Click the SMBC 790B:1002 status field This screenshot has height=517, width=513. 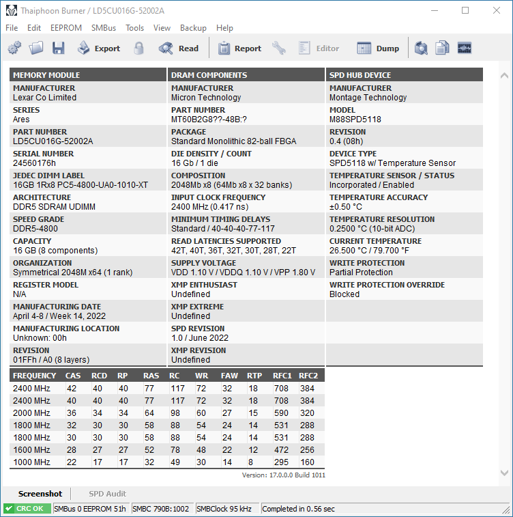click(161, 508)
